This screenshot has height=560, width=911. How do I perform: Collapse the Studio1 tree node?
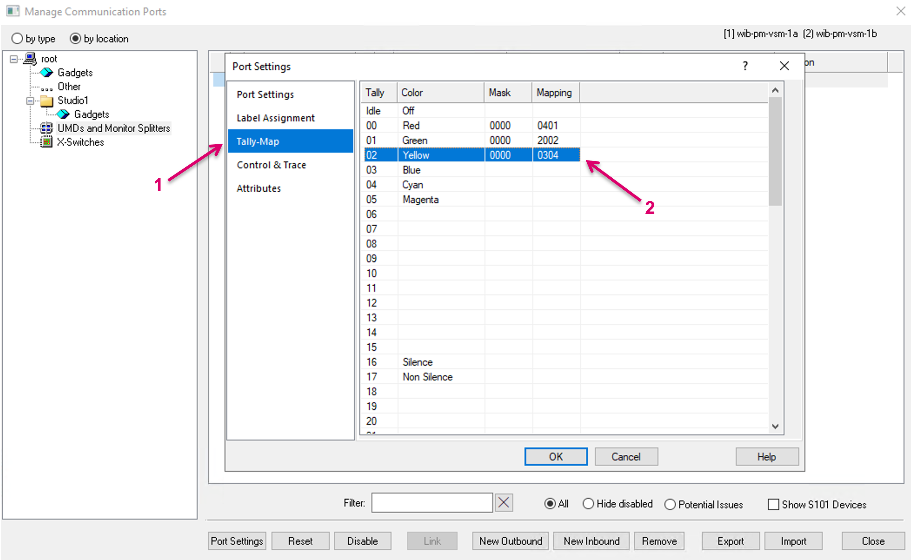[x=30, y=101]
